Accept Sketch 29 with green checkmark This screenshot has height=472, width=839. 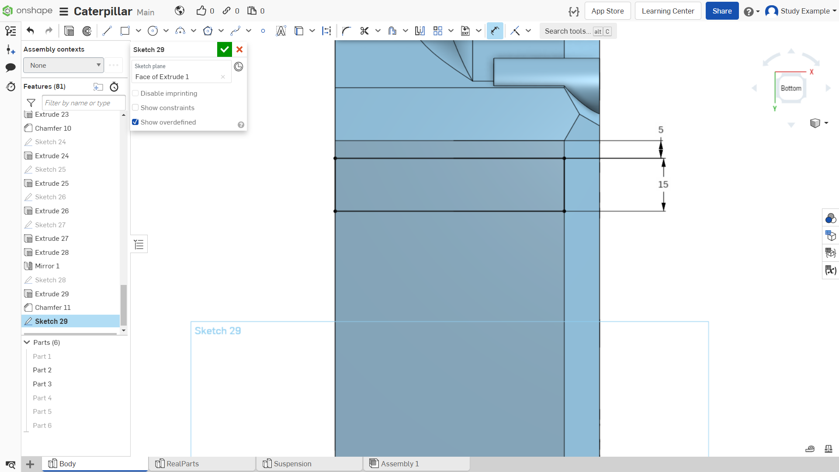tap(225, 49)
